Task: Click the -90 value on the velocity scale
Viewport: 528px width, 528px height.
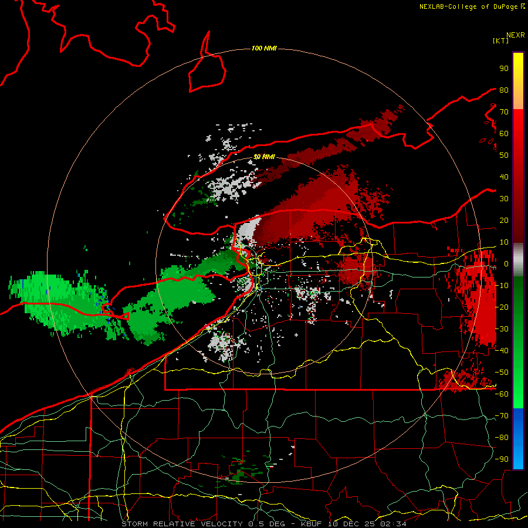Action: (502, 459)
